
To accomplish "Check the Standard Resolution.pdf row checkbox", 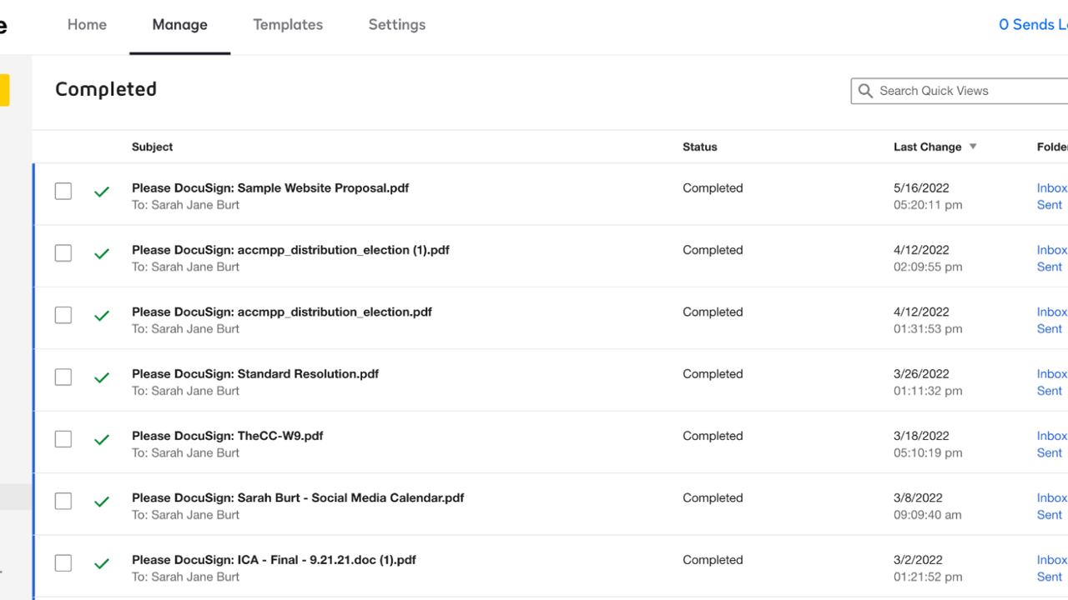I will 63,377.
